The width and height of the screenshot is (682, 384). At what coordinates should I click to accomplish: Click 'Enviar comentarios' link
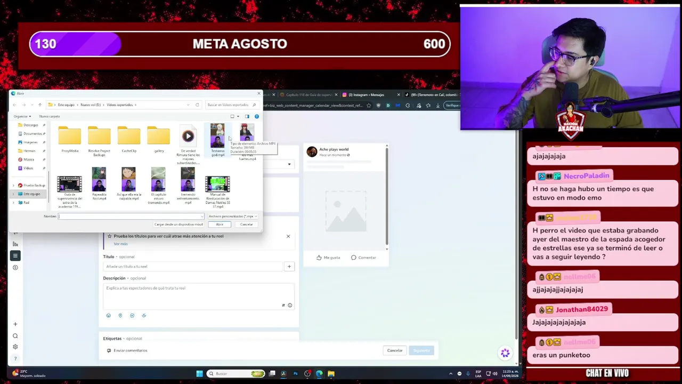[x=127, y=350]
